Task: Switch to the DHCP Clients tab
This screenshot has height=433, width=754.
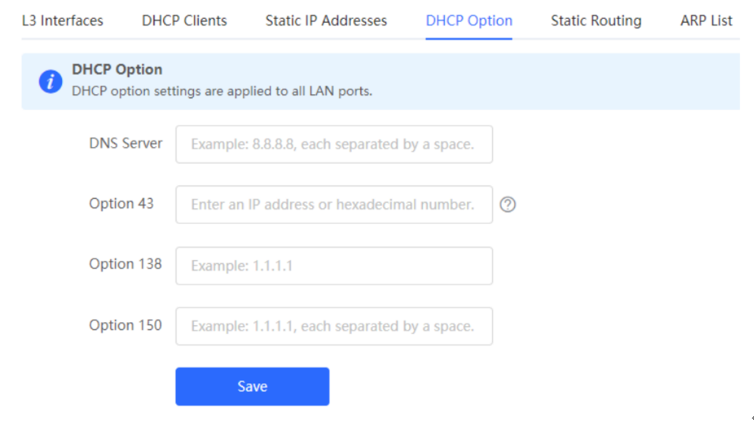Action: (184, 21)
